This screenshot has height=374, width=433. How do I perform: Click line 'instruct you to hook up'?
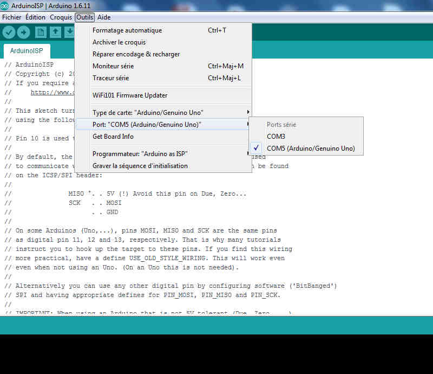pyautogui.click(x=148, y=249)
